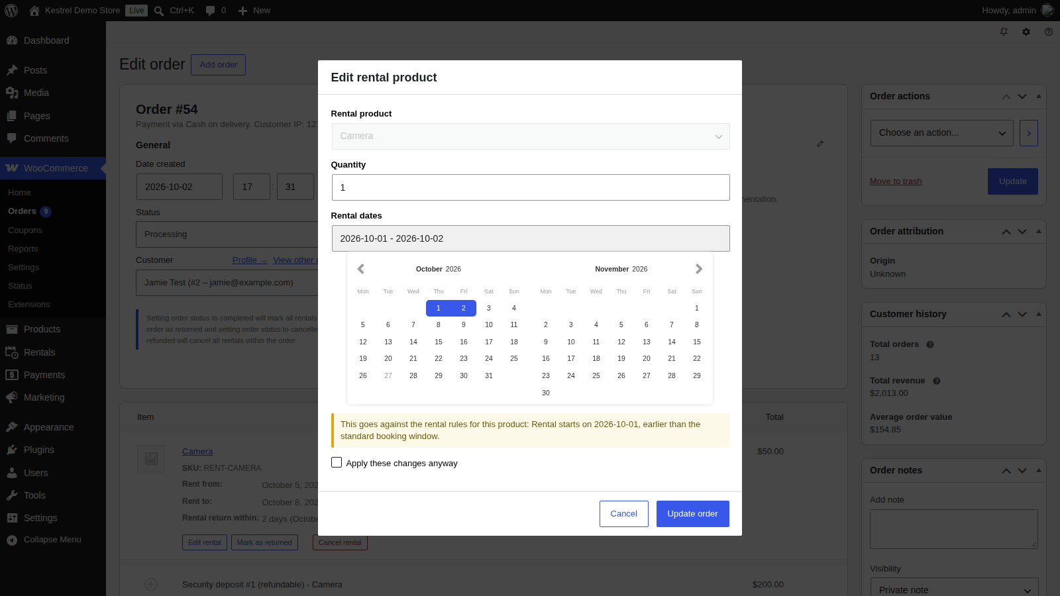Click the Posts pin icon in sidebar

pyautogui.click(x=12, y=70)
